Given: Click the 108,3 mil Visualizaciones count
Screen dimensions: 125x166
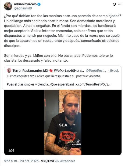Looking at the screenshot, I should coord(58,161).
